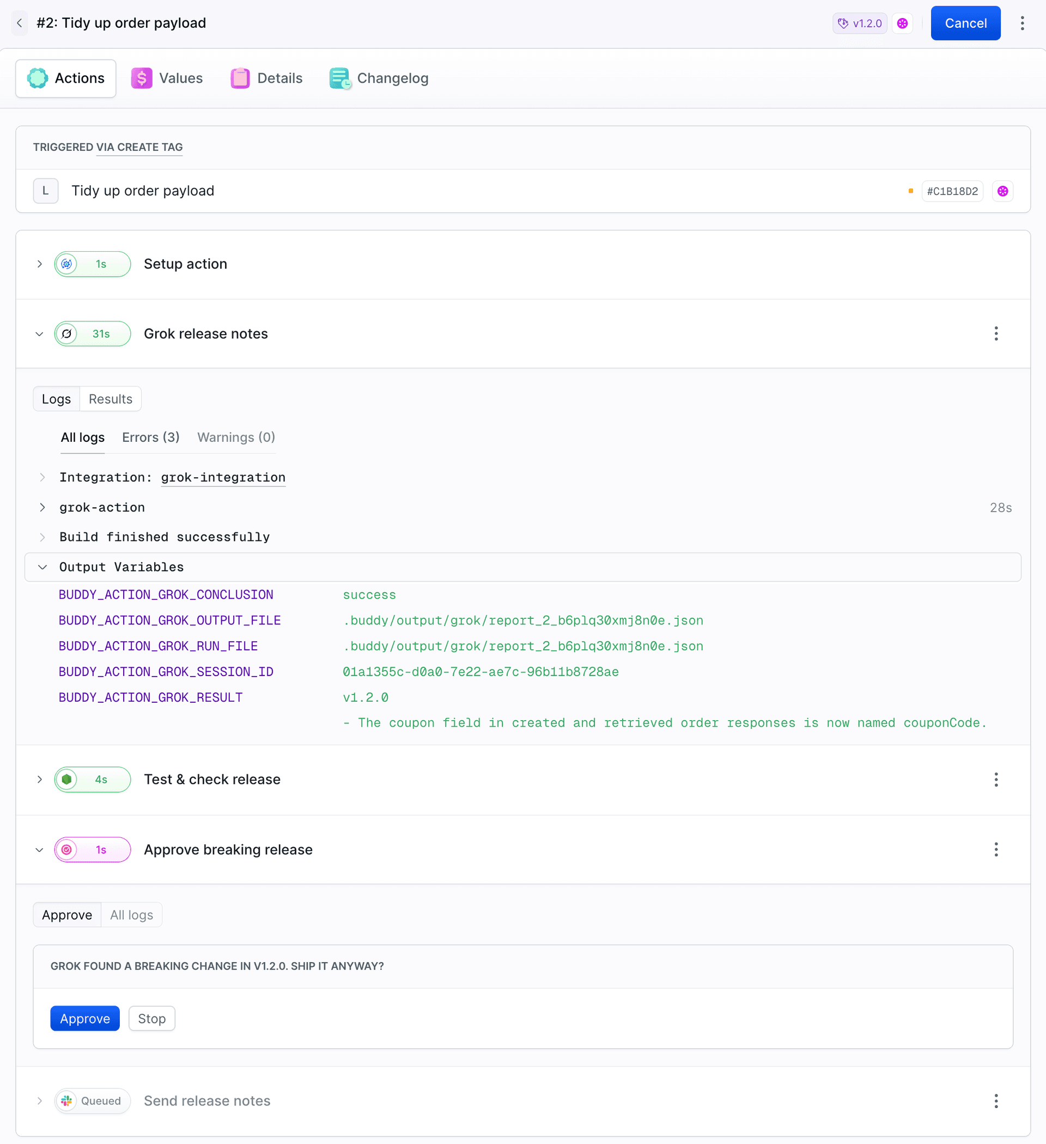This screenshot has width=1046, height=1144.
Task: Click Setup action 1s status badge
Action: (93, 264)
